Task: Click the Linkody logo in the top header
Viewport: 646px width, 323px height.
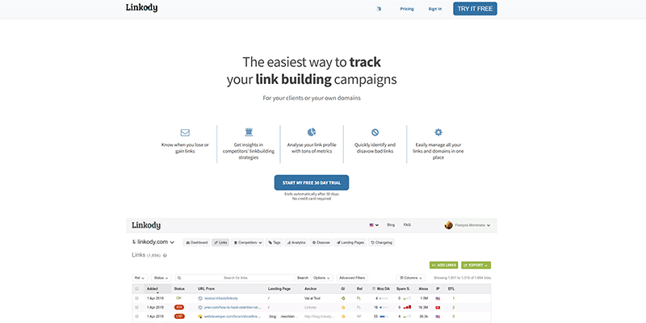Action: tap(142, 8)
